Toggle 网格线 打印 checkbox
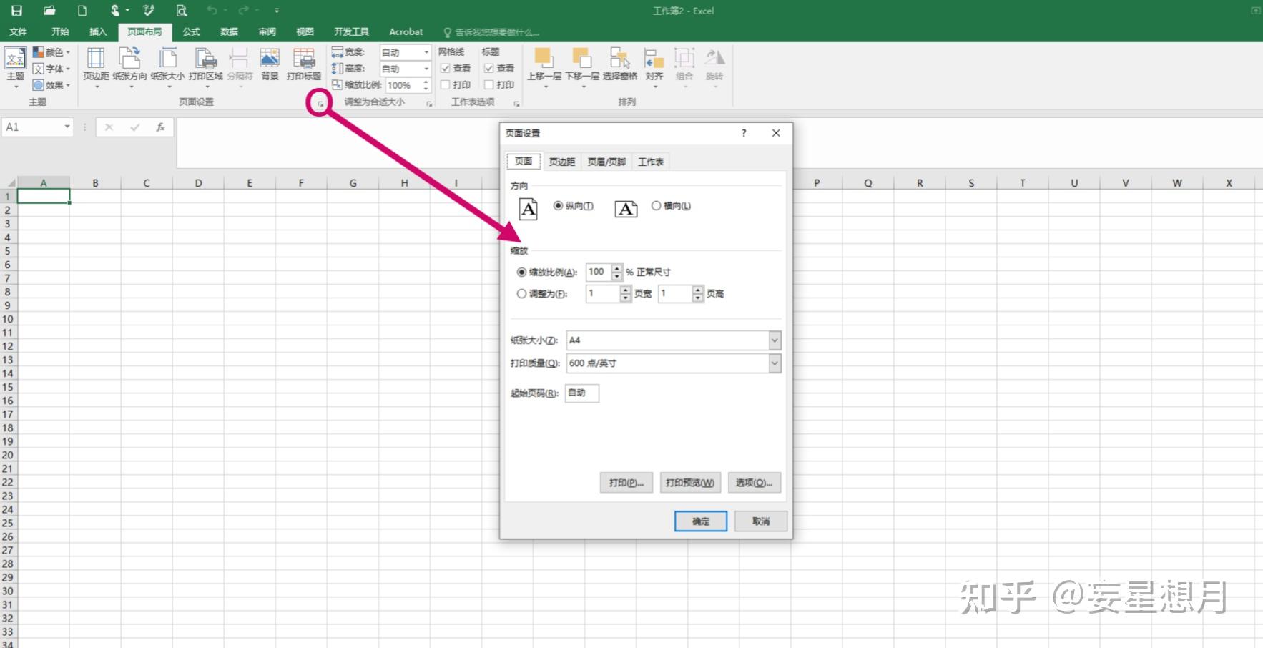Image resolution: width=1263 pixels, height=648 pixels. click(x=445, y=85)
